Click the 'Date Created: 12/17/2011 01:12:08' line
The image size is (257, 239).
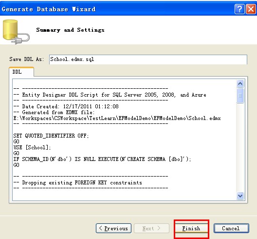66,107
